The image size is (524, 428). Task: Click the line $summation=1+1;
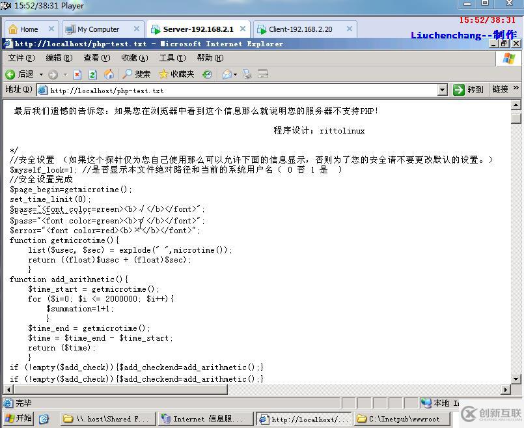(x=80, y=309)
